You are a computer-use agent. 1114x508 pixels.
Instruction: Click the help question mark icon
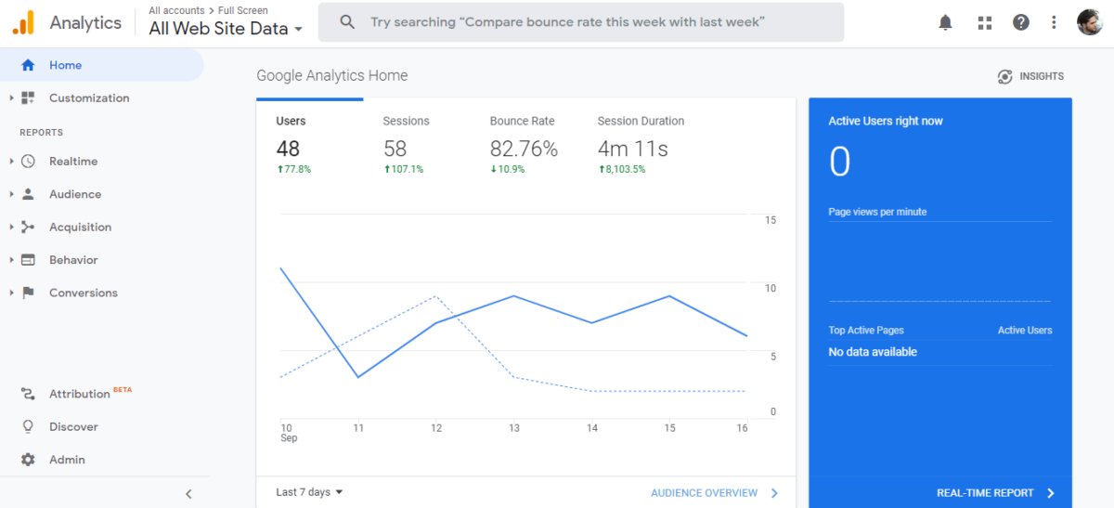tap(1021, 22)
